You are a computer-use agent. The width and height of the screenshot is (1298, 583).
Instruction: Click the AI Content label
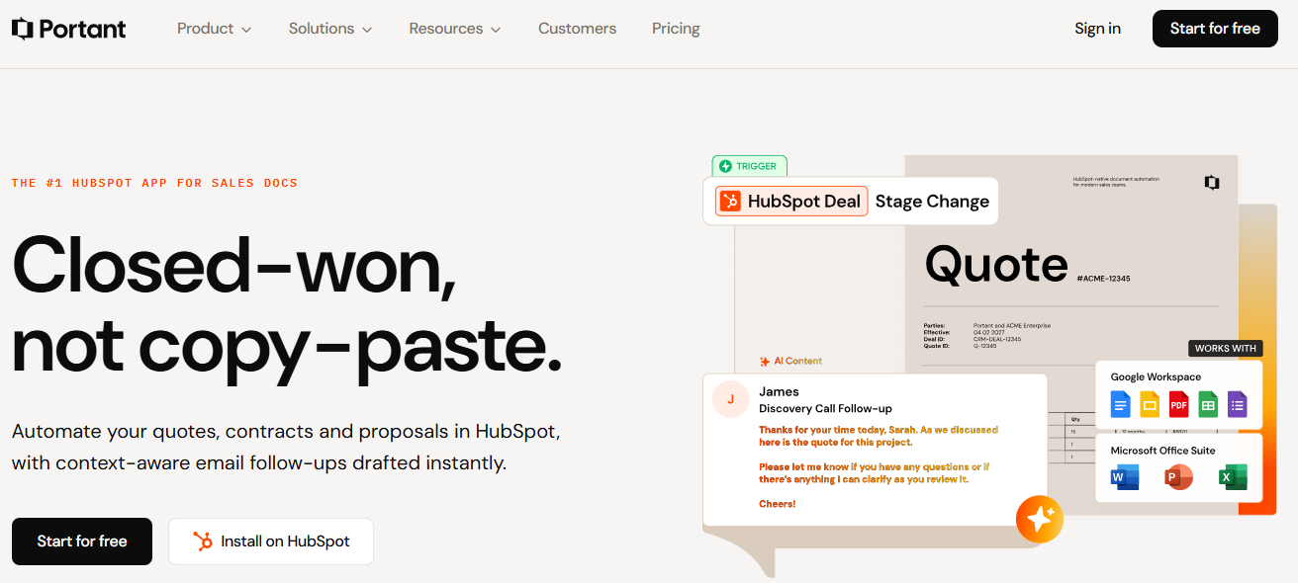coord(790,362)
